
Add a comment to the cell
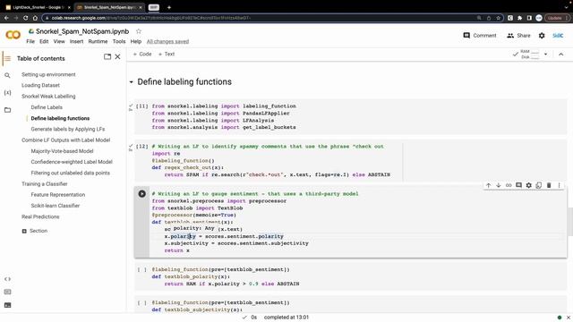[x=518, y=185]
